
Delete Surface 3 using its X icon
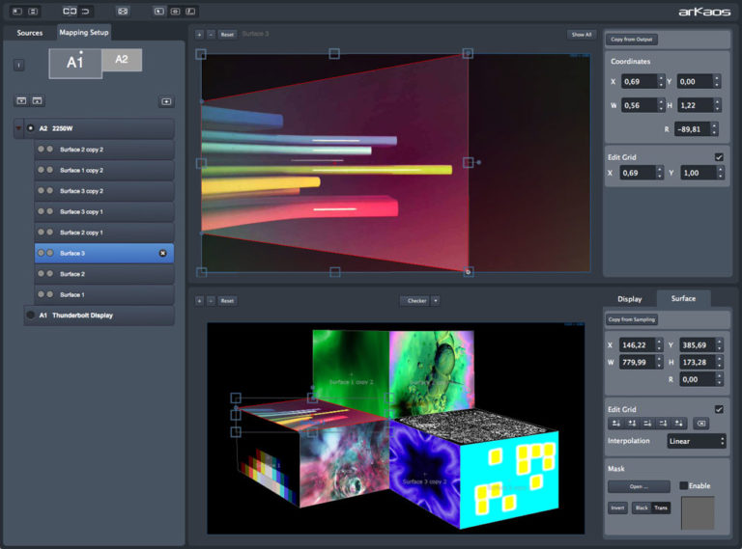162,253
